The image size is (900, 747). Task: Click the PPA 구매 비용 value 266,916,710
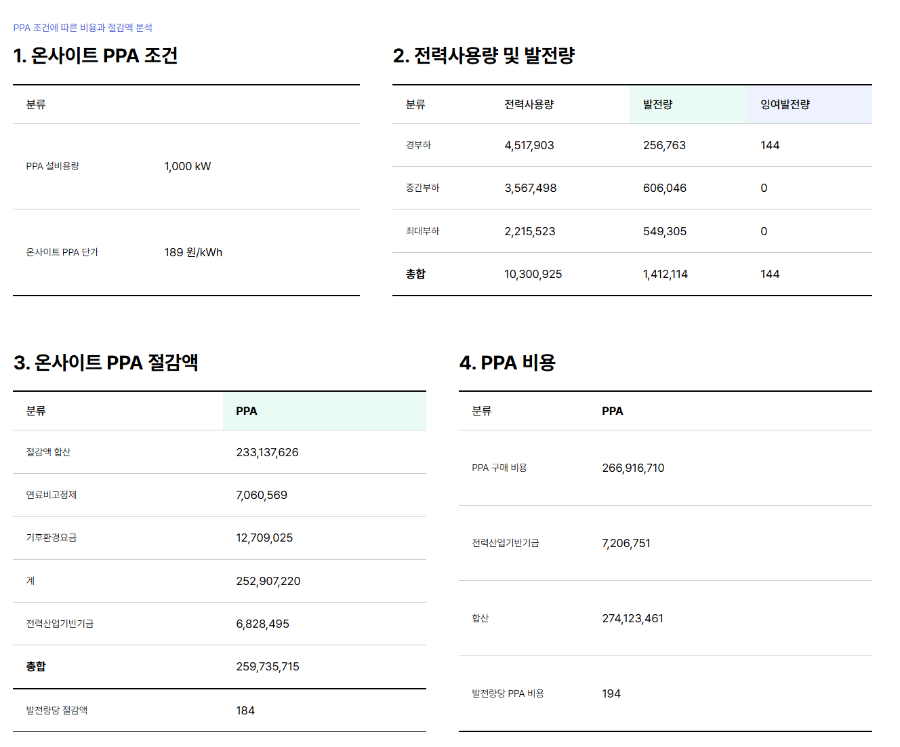click(x=633, y=468)
